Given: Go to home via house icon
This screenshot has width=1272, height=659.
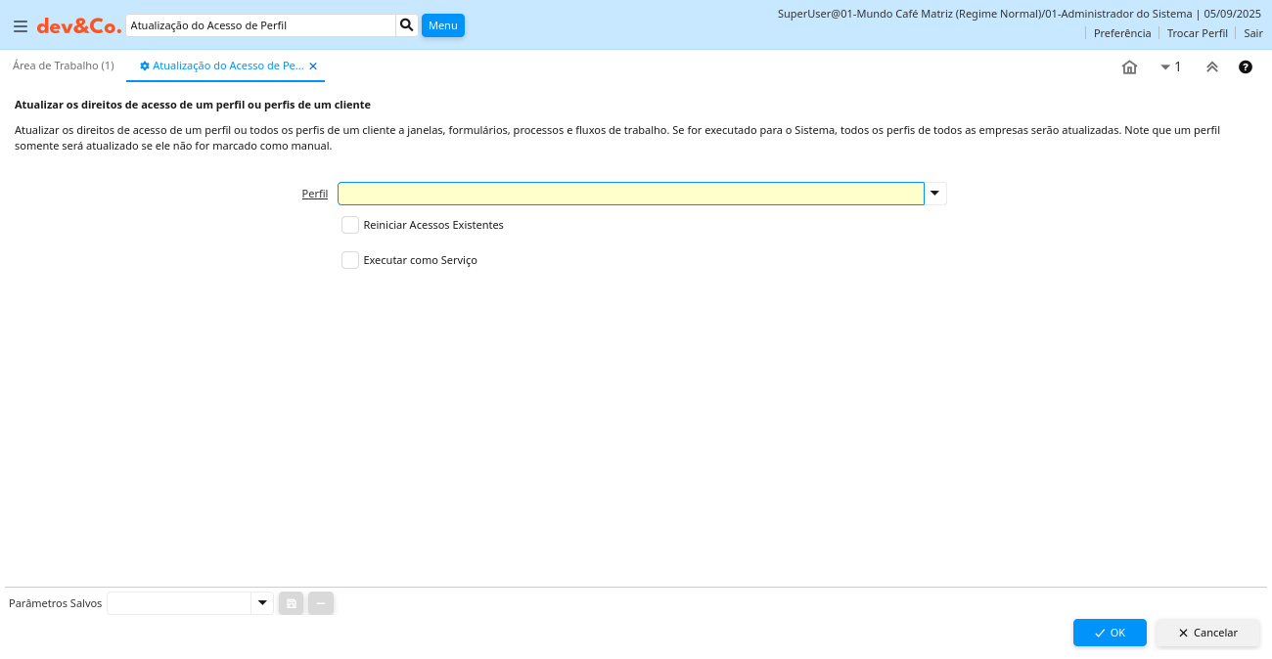Looking at the screenshot, I should click(1129, 67).
